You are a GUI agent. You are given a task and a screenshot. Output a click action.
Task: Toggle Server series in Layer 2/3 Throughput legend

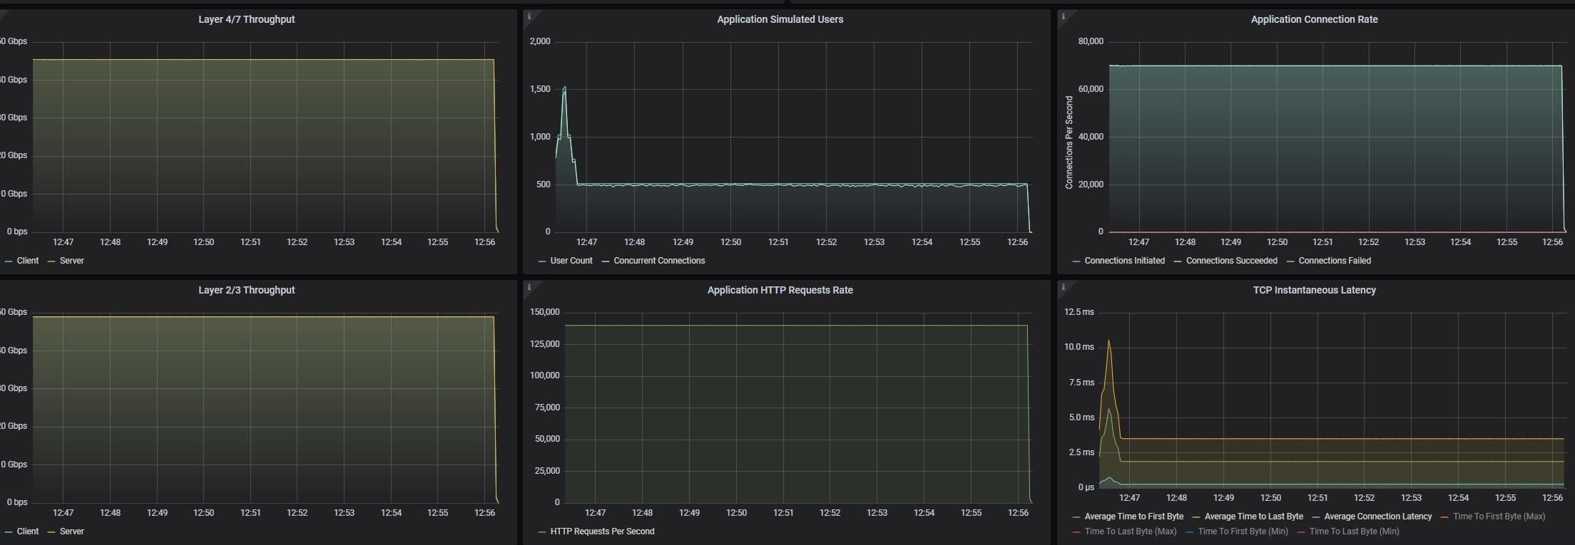pos(71,531)
